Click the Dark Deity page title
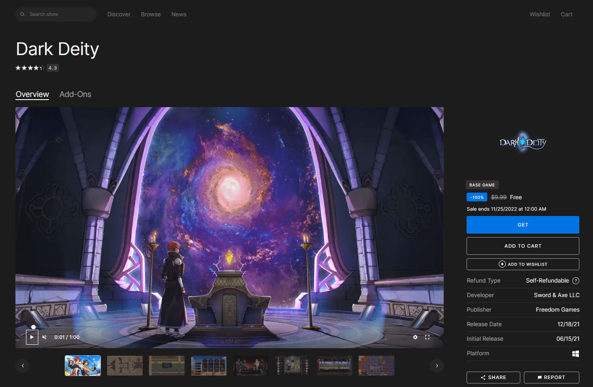This screenshot has width=593, height=387. click(57, 49)
